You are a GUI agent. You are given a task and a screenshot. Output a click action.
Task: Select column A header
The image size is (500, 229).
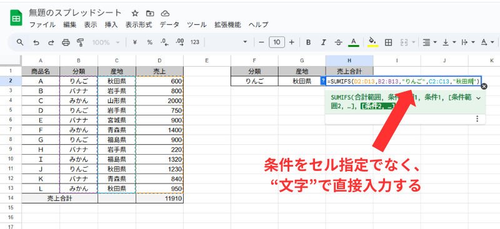pos(41,61)
